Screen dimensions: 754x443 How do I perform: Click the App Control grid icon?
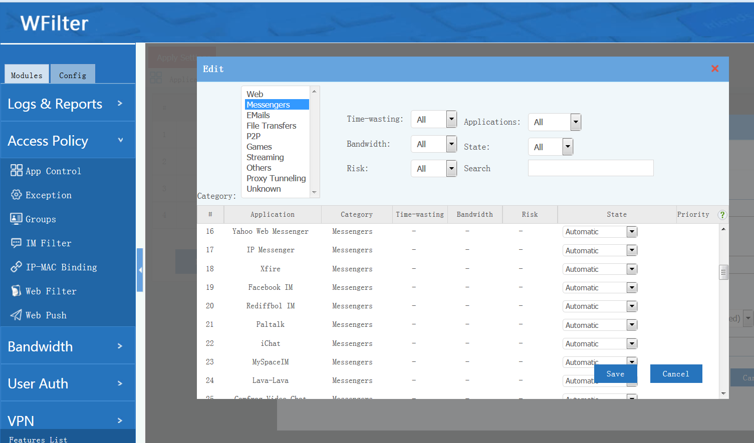[16, 171]
